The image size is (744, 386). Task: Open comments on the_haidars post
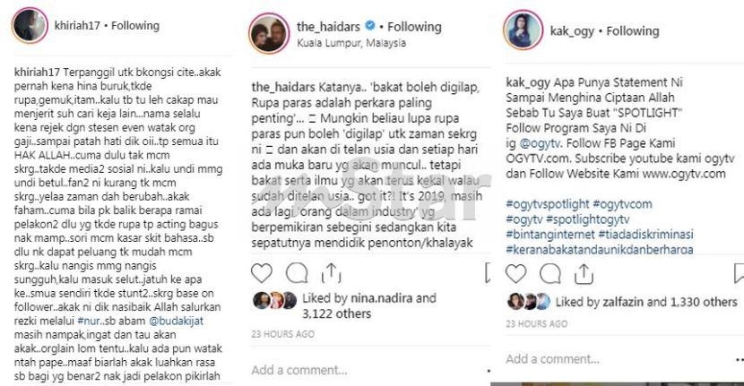pos(297,274)
